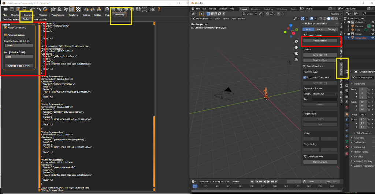Toggle Accept connections checkbox
Image resolution: width=375 pixels, height=194 pixels.
coord(5,28)
